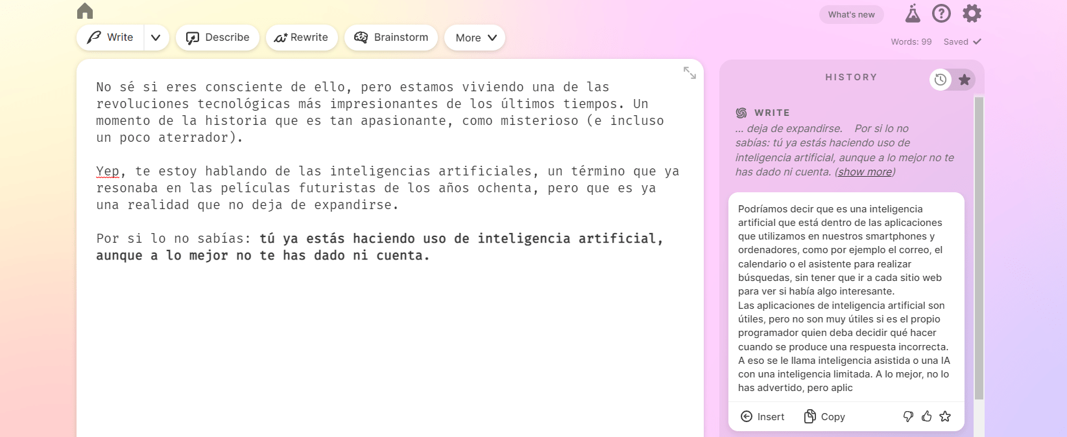Expand the More menu
1067x437 pixels.
(x=475, y=38)
